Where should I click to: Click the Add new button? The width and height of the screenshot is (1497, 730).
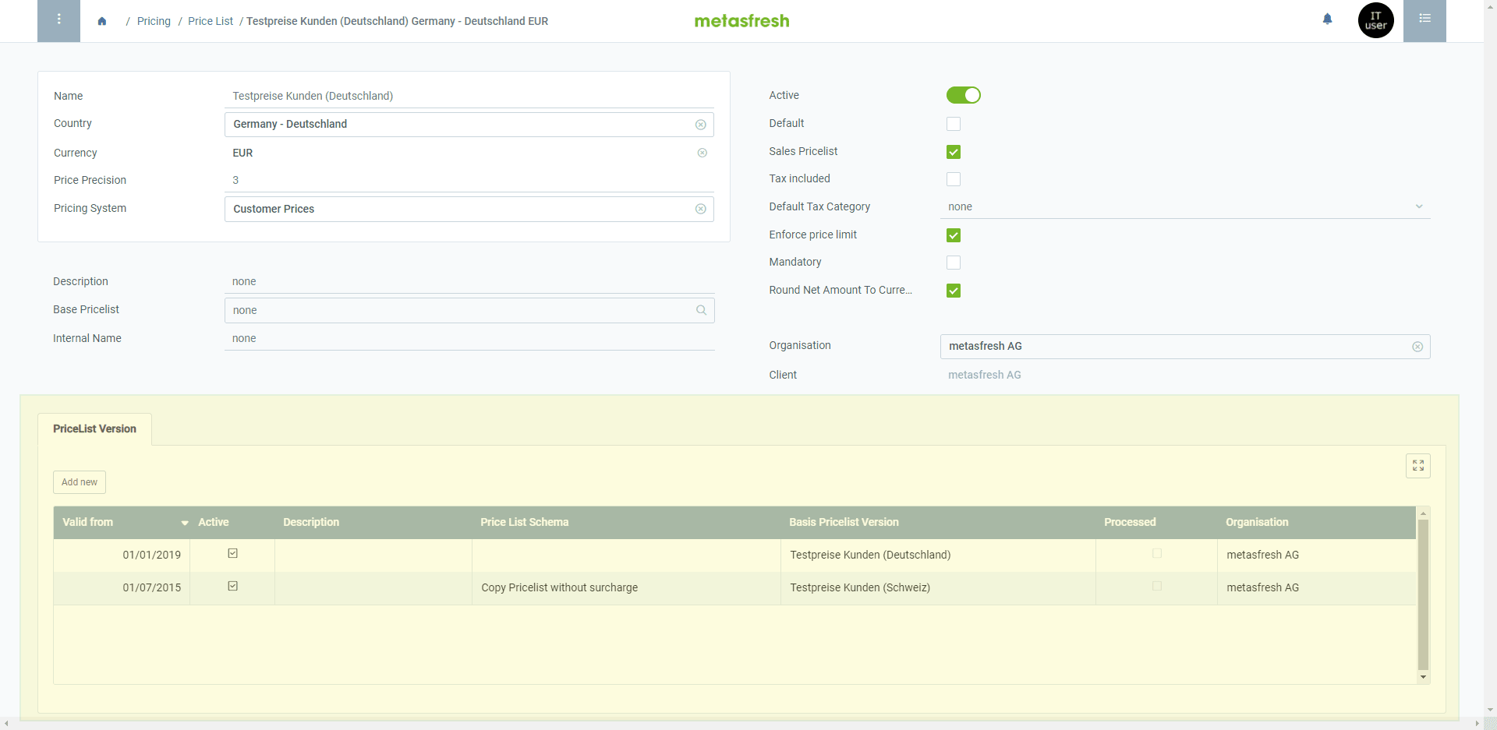[x=80, y=482]
